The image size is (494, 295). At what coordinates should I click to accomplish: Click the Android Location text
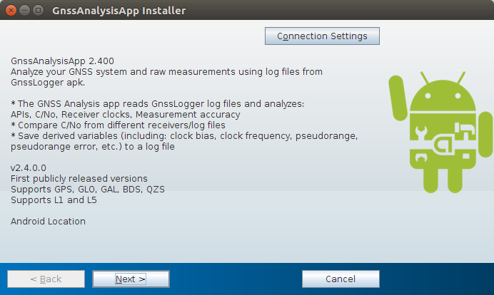click(48, 221)
